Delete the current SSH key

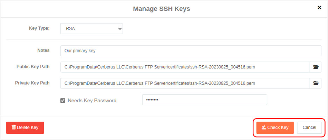coord(25,127)
